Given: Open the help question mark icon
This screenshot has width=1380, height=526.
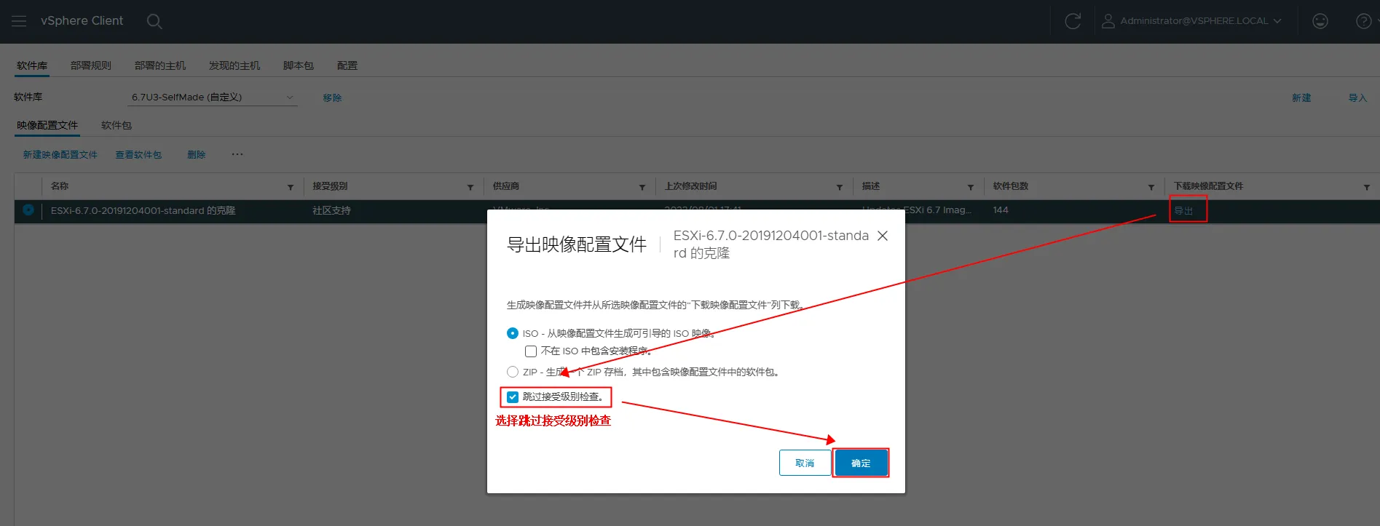Looking at the screenshot, I should click(1363, 21).
